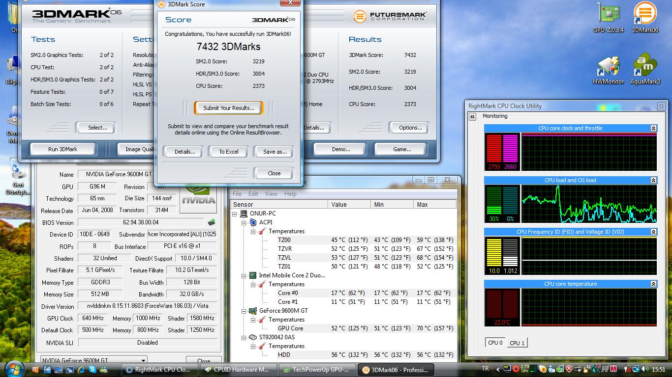Screen dimensions: 672x377
Task: Open the GPU-Z.0.3.4 desktop shortcut
Action: [608, 18]
